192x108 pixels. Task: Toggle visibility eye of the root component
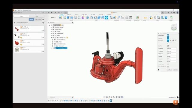click(x=52, y=25)
